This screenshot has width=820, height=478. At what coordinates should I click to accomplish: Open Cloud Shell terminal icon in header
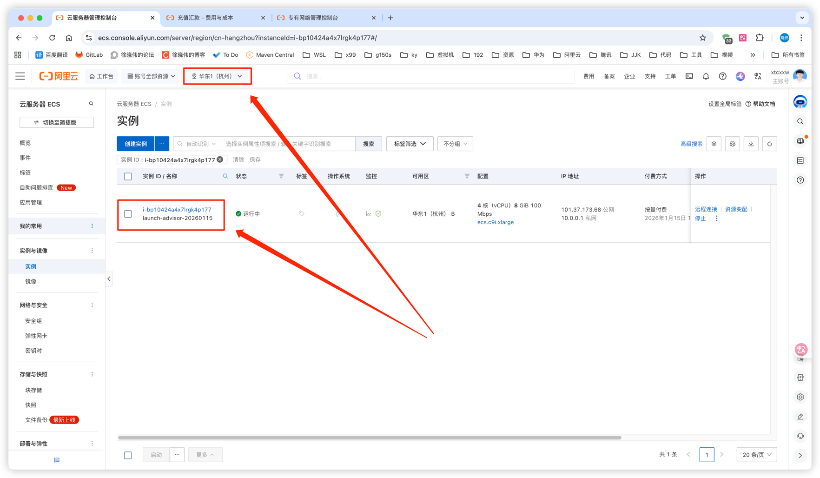(x=689, y=76)
